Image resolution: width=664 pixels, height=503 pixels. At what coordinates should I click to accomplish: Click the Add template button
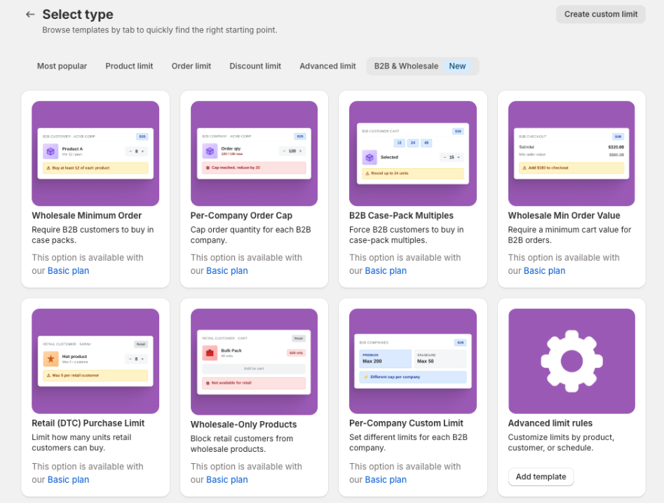541,477
